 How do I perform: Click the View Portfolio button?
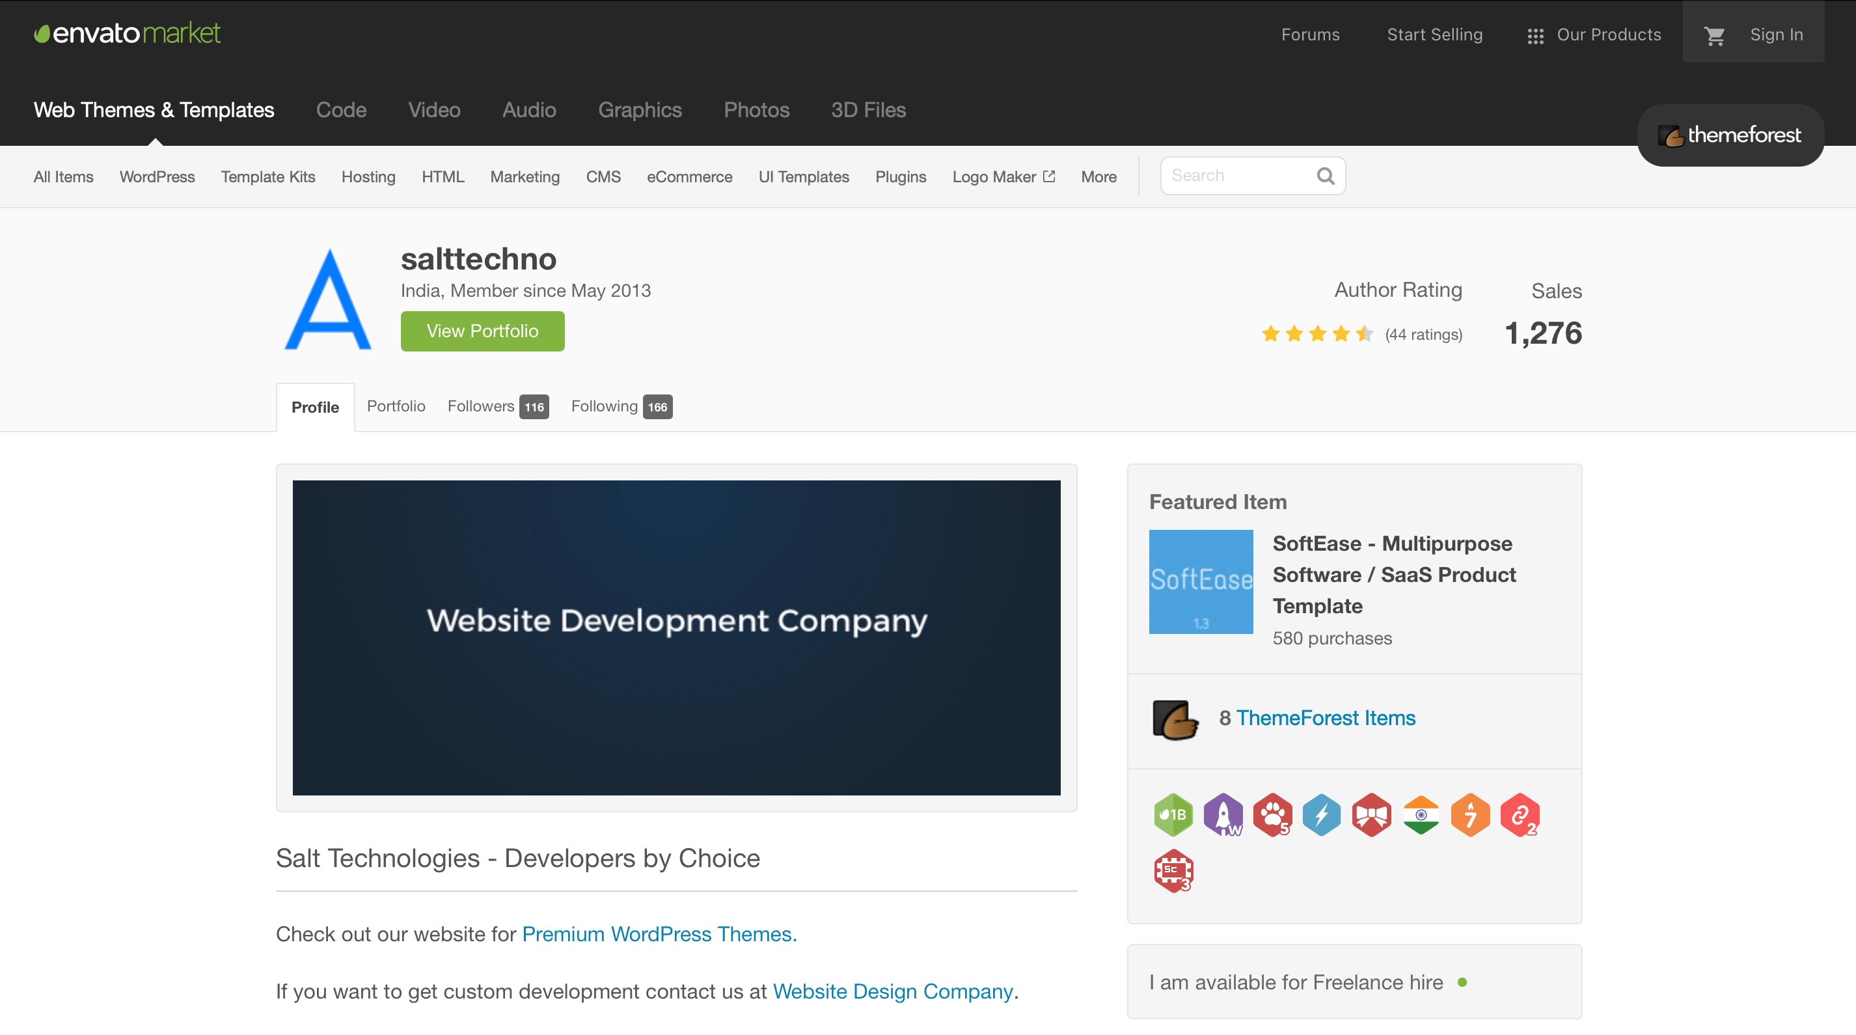click(482, 331)
